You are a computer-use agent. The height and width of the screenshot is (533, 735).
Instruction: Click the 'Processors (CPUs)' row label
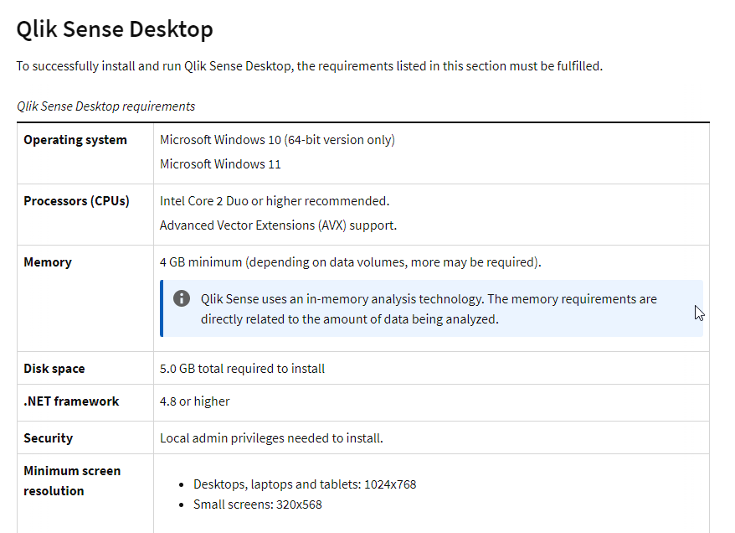point(76,201)
